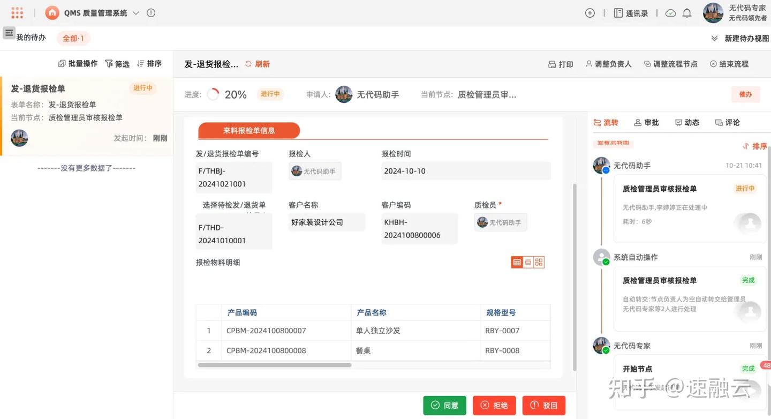771x419 pixels.
Task: Click 调整流程节点 to adjust workflow node
Action: [670, 63]
